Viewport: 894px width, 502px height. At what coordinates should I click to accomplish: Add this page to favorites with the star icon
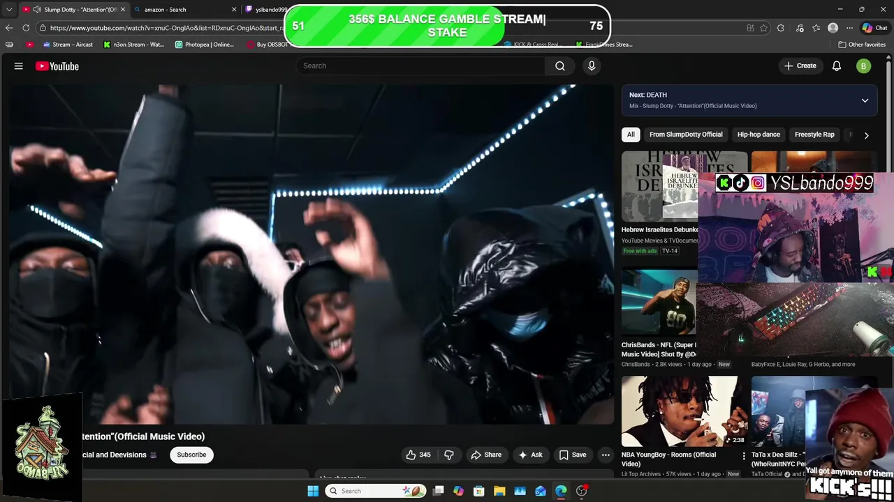pos(764,28)
